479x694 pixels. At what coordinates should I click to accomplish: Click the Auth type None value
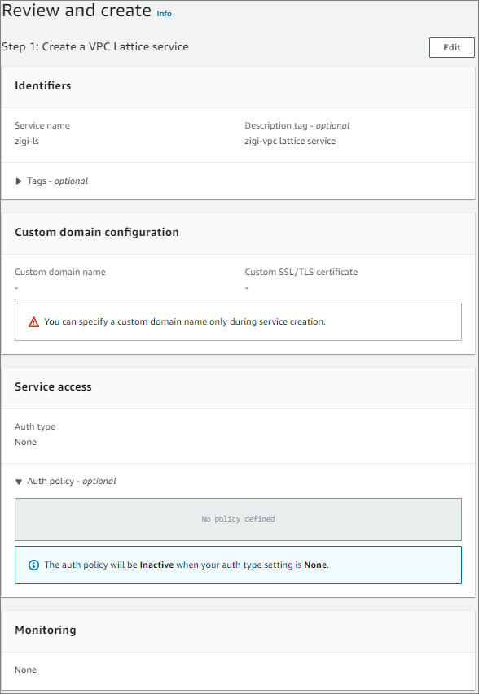pos(26,442)
